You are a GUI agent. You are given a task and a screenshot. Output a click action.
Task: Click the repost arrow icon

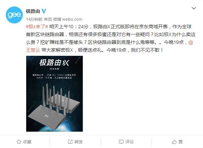[x=70, y=142]
